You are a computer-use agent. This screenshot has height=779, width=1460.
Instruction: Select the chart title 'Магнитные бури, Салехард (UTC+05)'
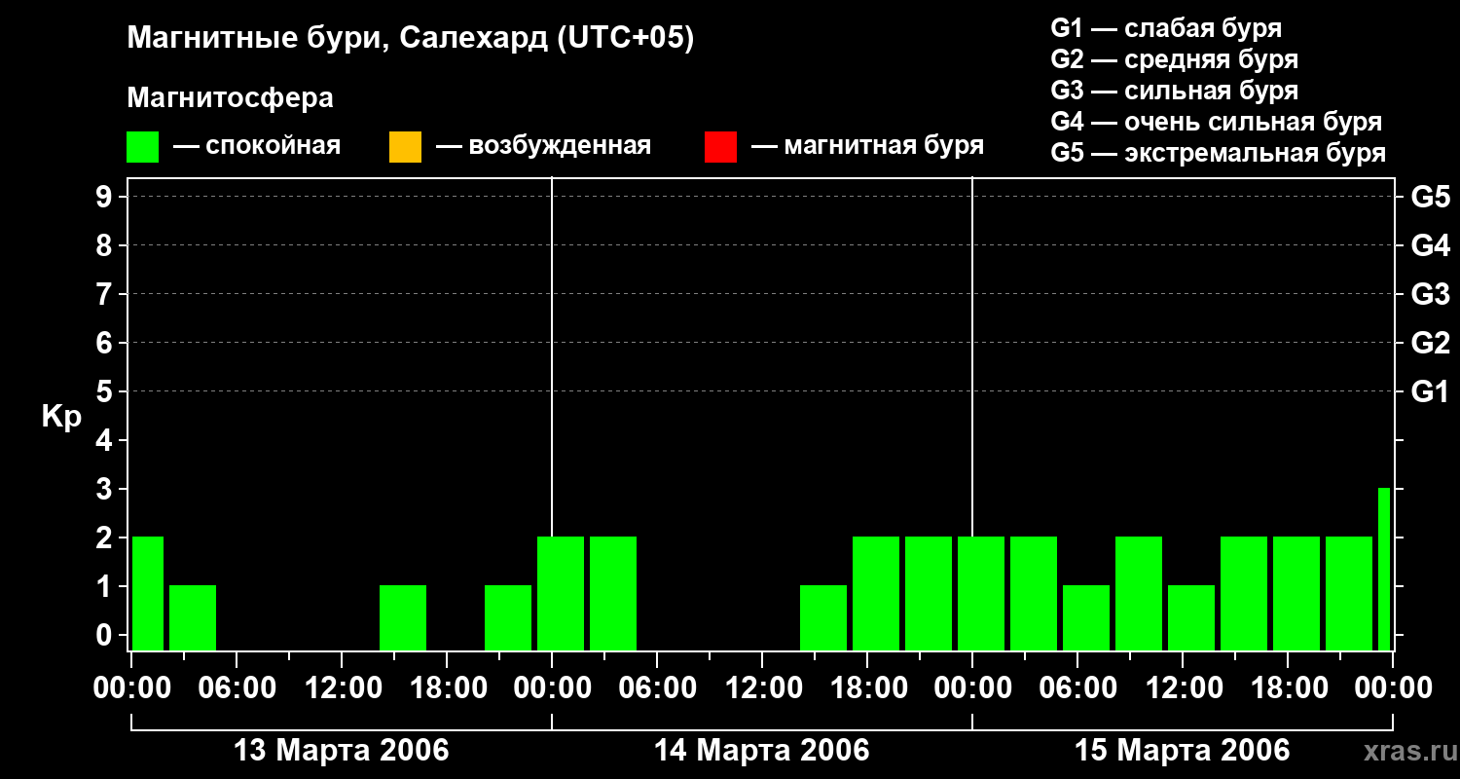pos(411,40)
